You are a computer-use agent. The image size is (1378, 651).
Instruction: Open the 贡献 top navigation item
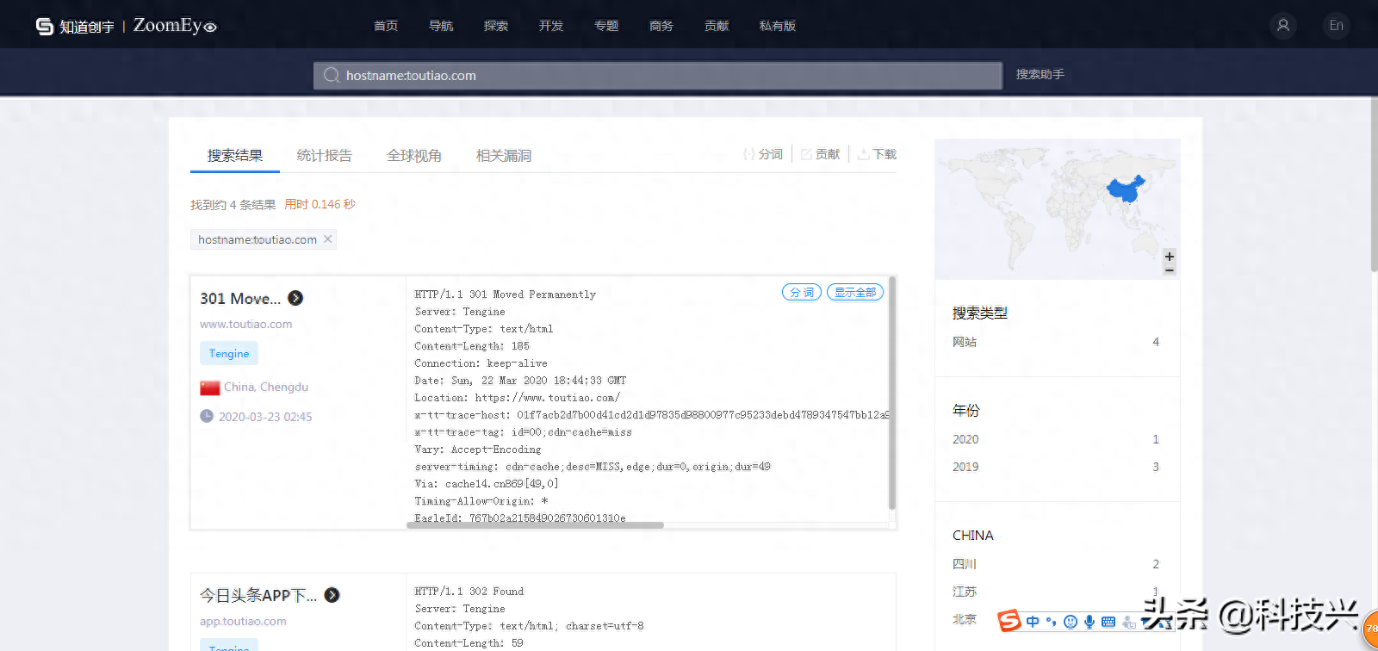717,26
